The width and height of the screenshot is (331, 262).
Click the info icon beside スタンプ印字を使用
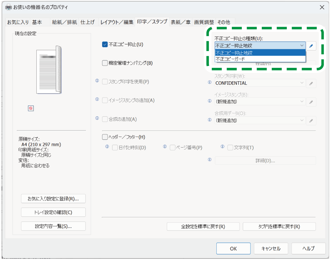click(97, 81)
